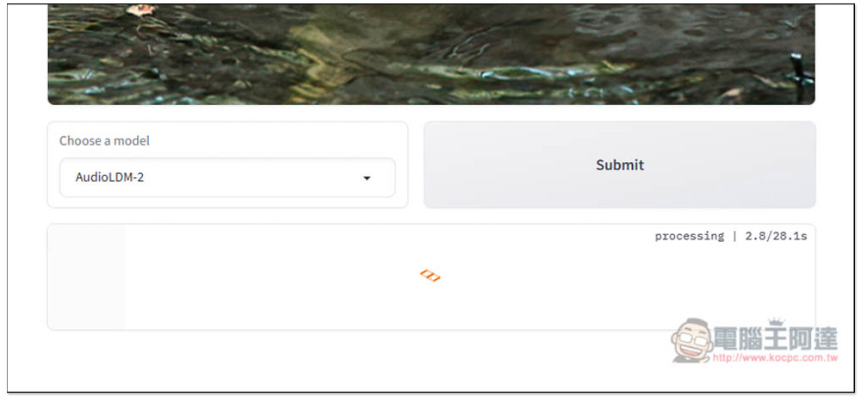Image resolution: width=861 pixels, height=397 pixels.
Task: Click the gray strip in the output panel
Action: (x=87, y=276)
